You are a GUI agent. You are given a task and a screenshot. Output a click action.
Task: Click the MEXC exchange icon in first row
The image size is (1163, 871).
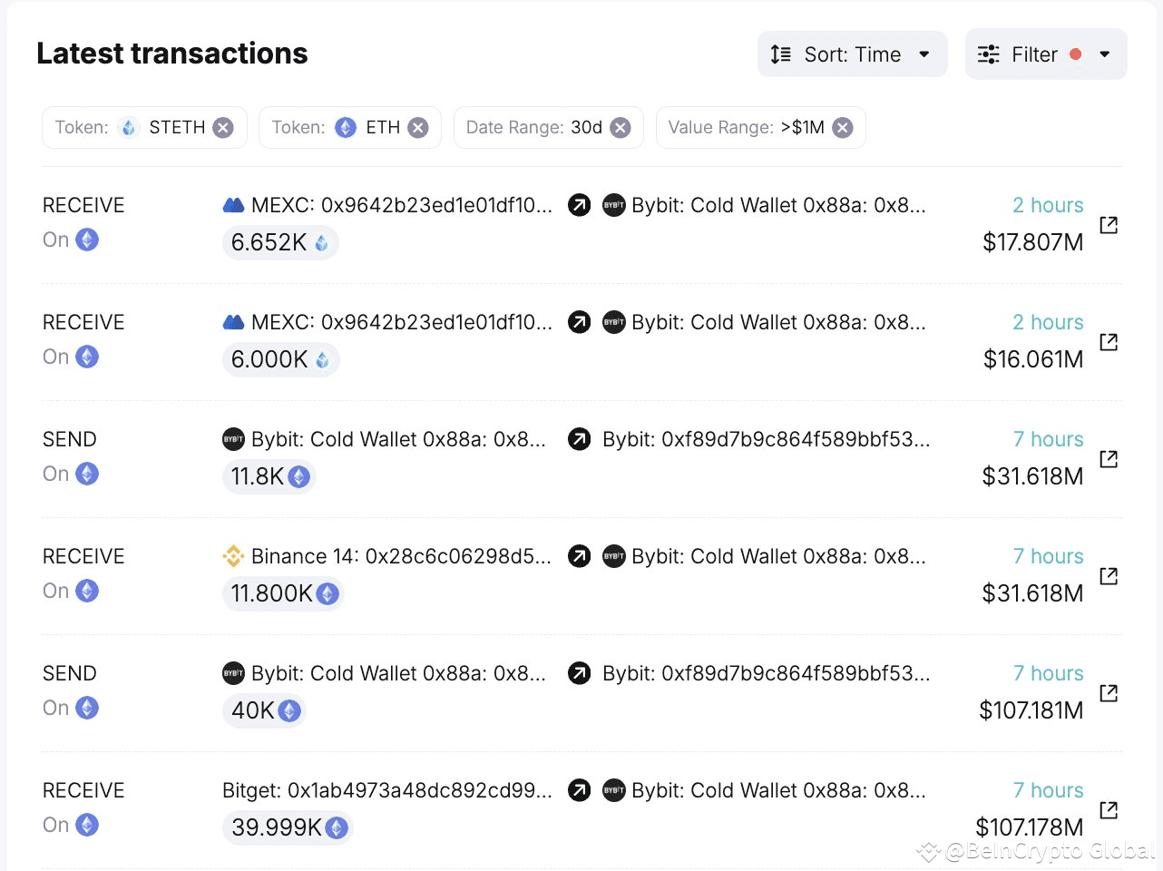pyautogui.click(x=234, y=205)
